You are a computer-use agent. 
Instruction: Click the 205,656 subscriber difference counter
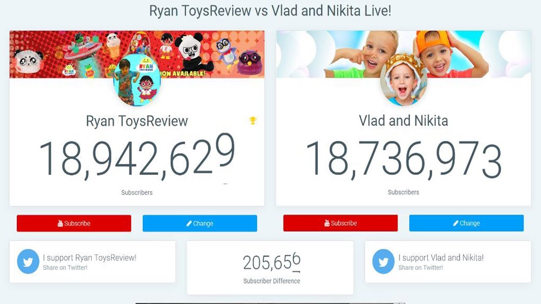click(272, 263)
